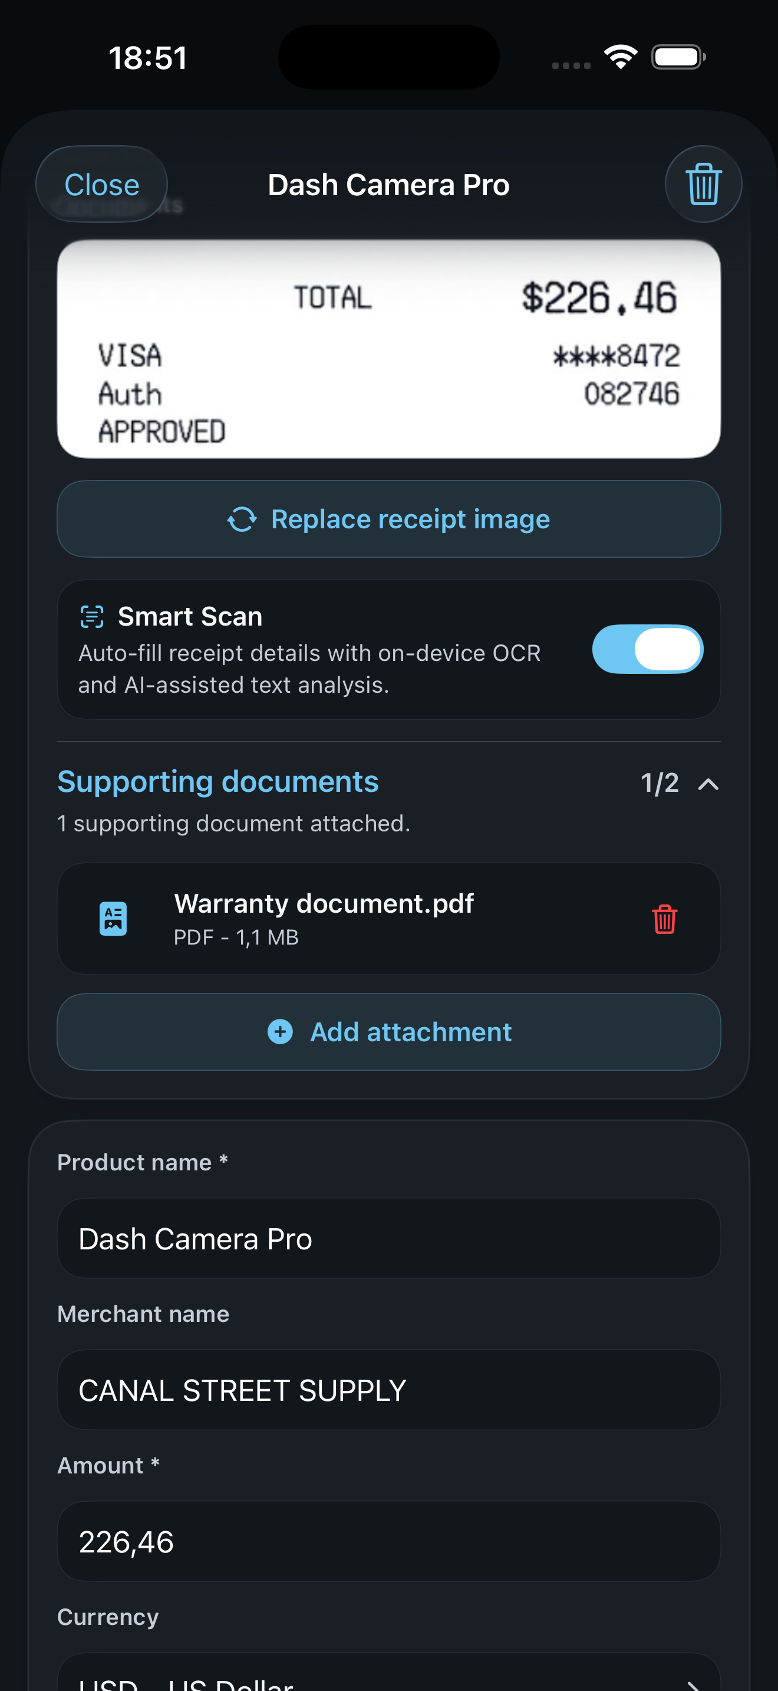This screenshot has height=1691, width=778.
Task: Tap the Supporting documents heading
Action: 218,781
